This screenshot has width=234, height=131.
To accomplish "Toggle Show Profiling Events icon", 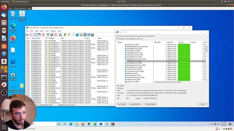I will coord(93,35).
